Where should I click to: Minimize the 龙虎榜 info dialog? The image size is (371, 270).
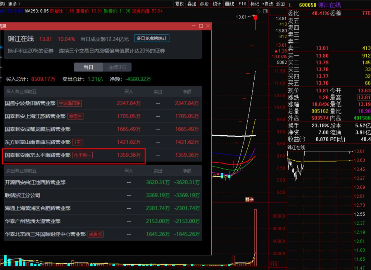coord(194,26)
